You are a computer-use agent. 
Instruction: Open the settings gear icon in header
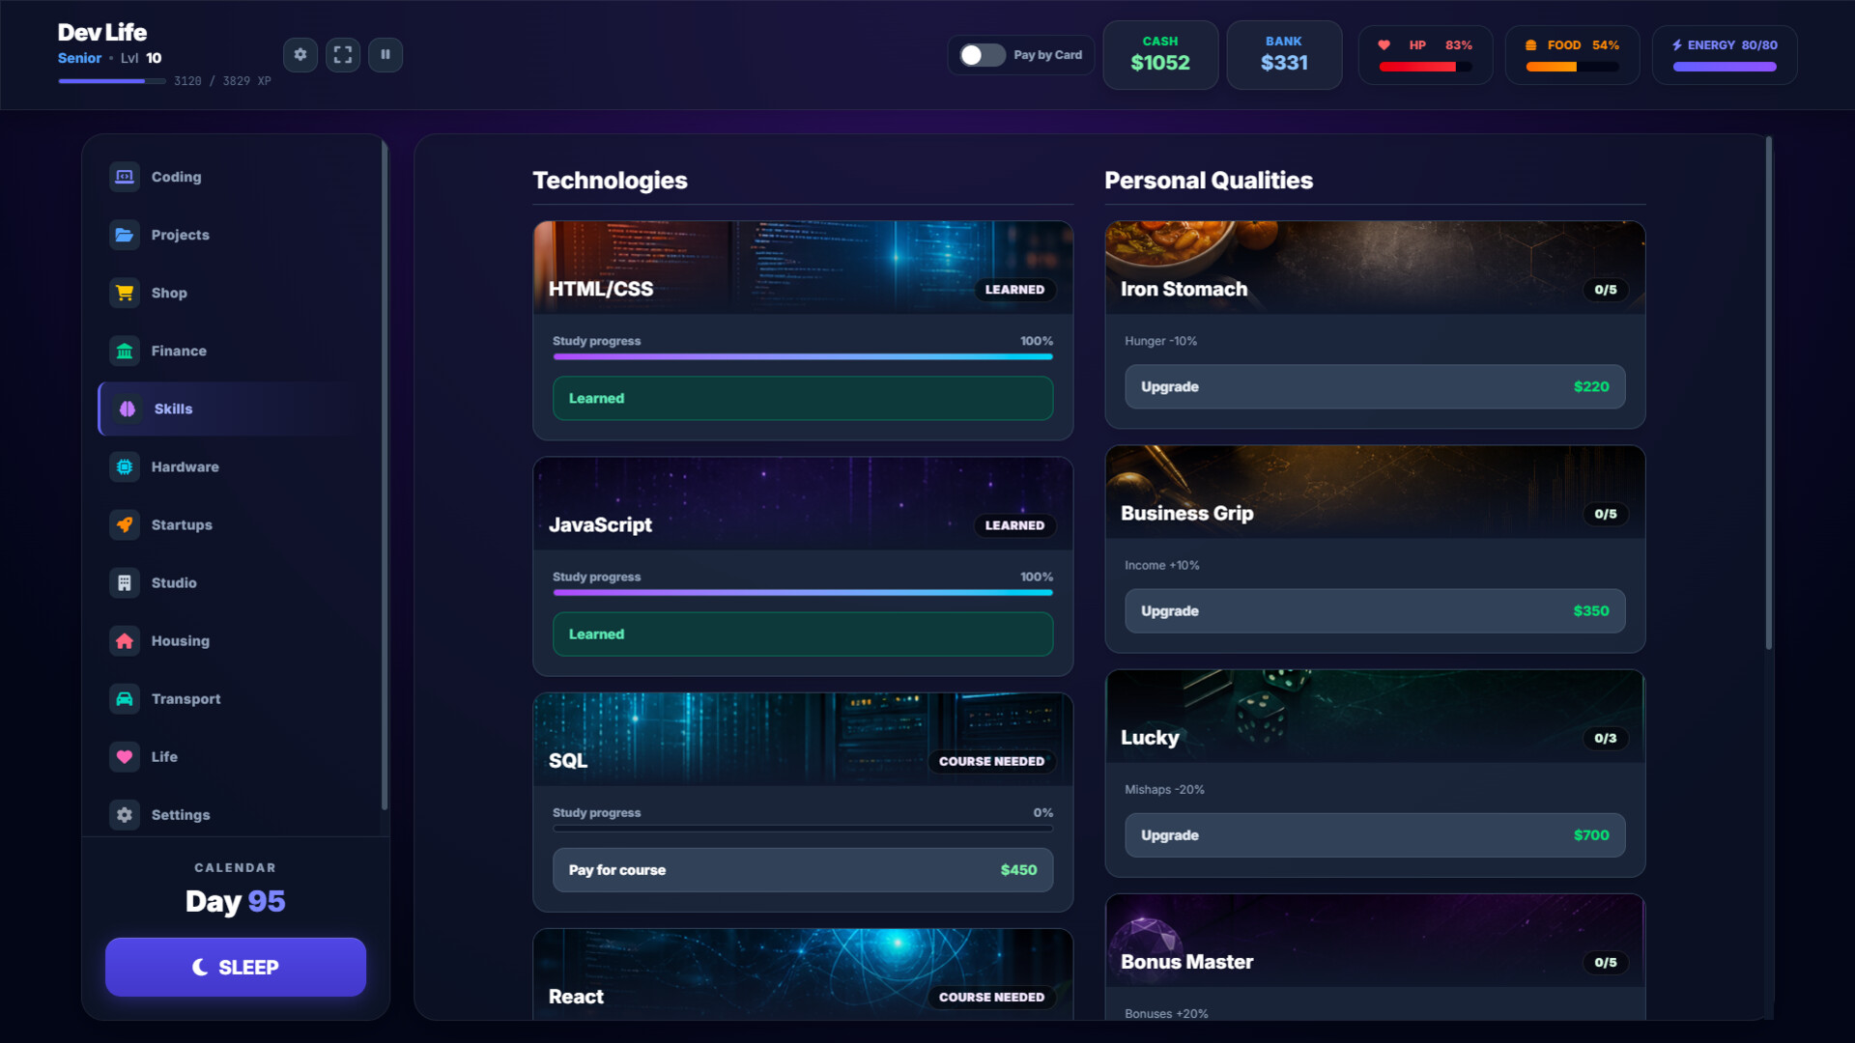coord(300,55)
